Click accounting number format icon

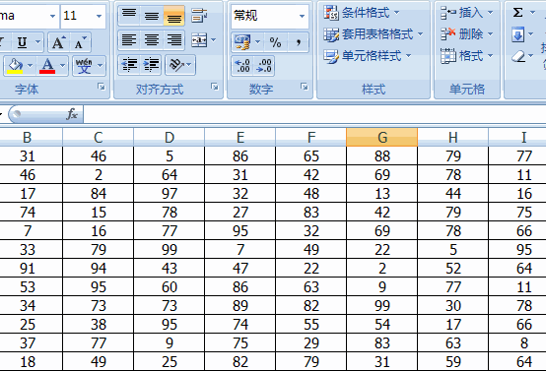tap(242, 42)
